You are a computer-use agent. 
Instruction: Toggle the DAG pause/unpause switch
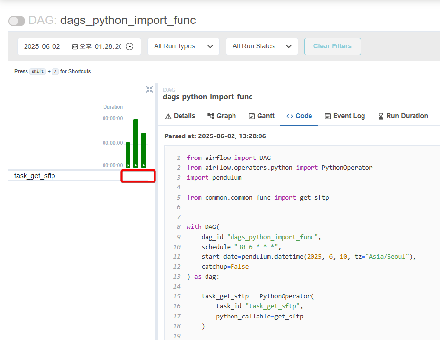tap(17, 21)
